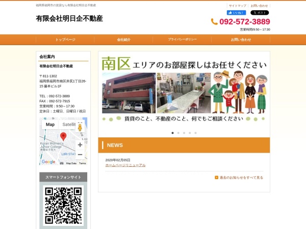Open the サイトマップ link

(238, 6)
